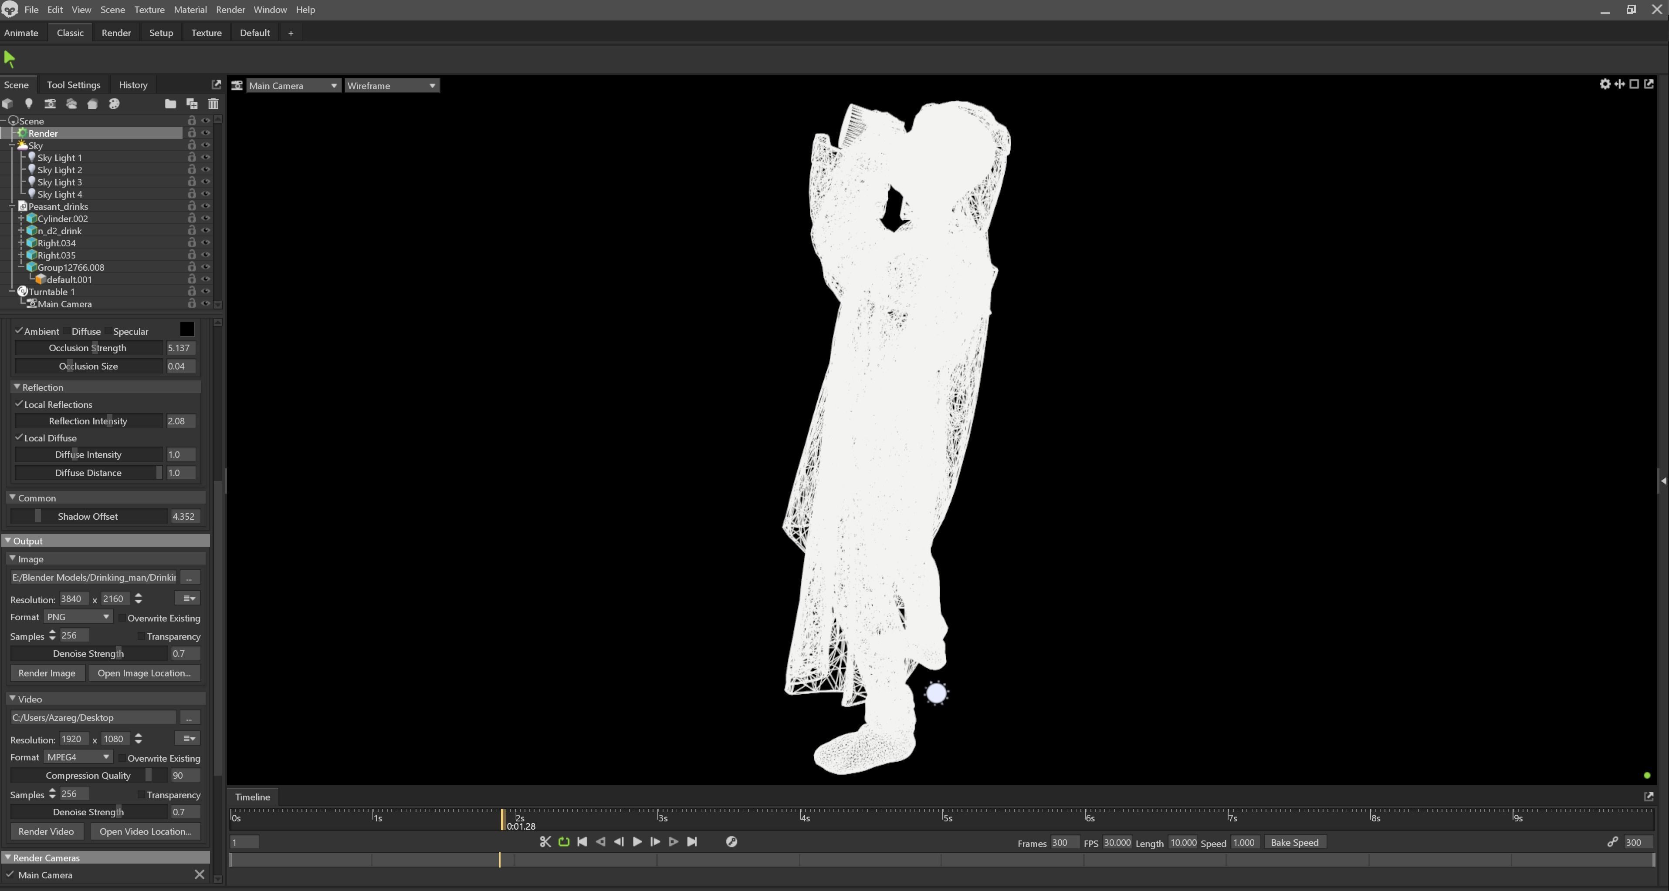The height and width of the screenshot is (891, 1669).
Task: Click the add turntable palette icon
Action: (x=114, y=104)
